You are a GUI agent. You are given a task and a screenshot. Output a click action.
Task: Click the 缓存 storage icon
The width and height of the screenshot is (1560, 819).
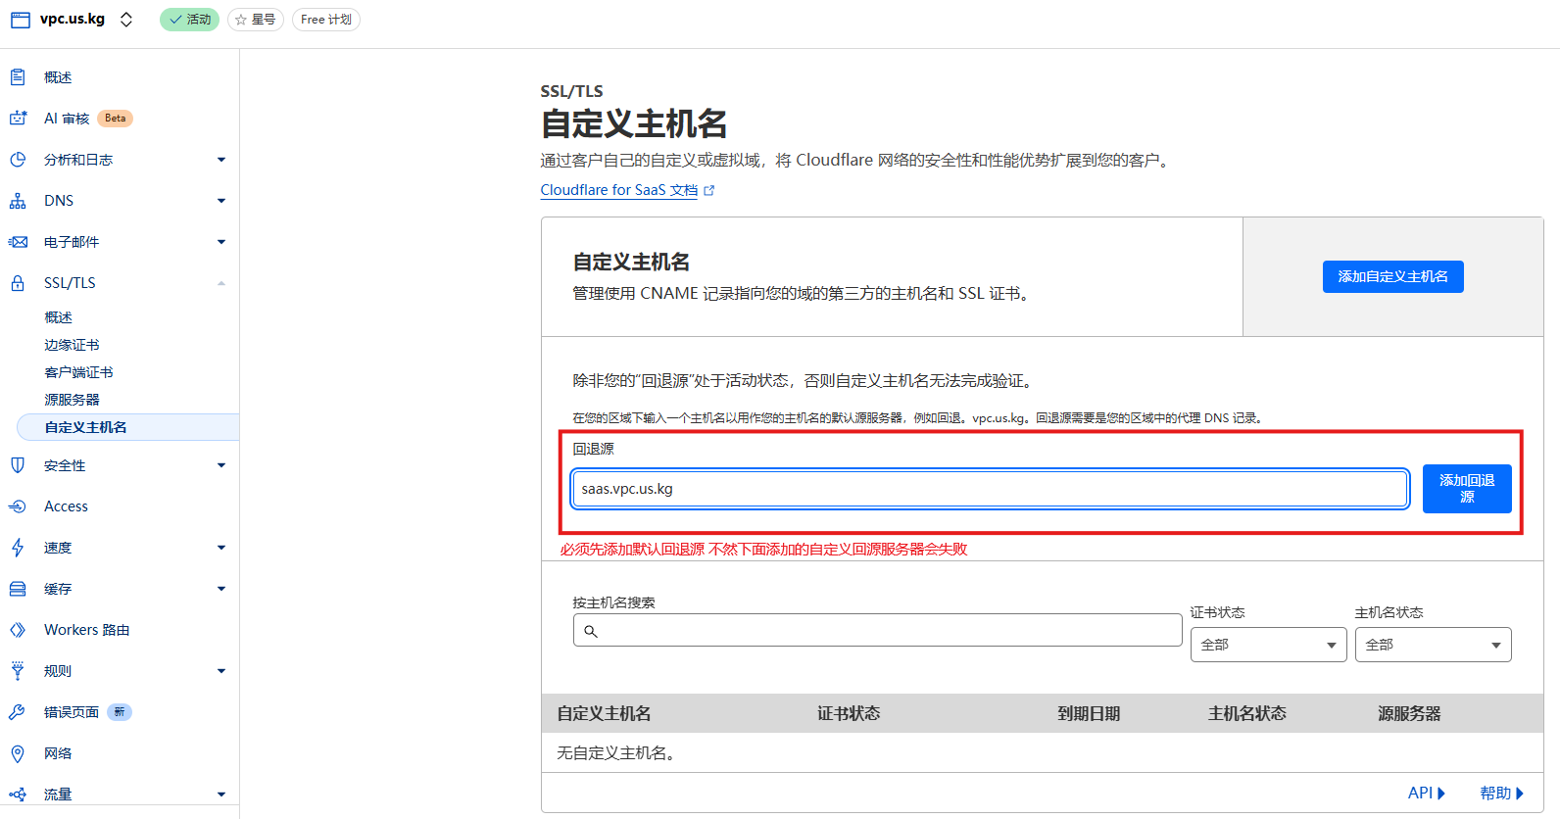(18, 589)
